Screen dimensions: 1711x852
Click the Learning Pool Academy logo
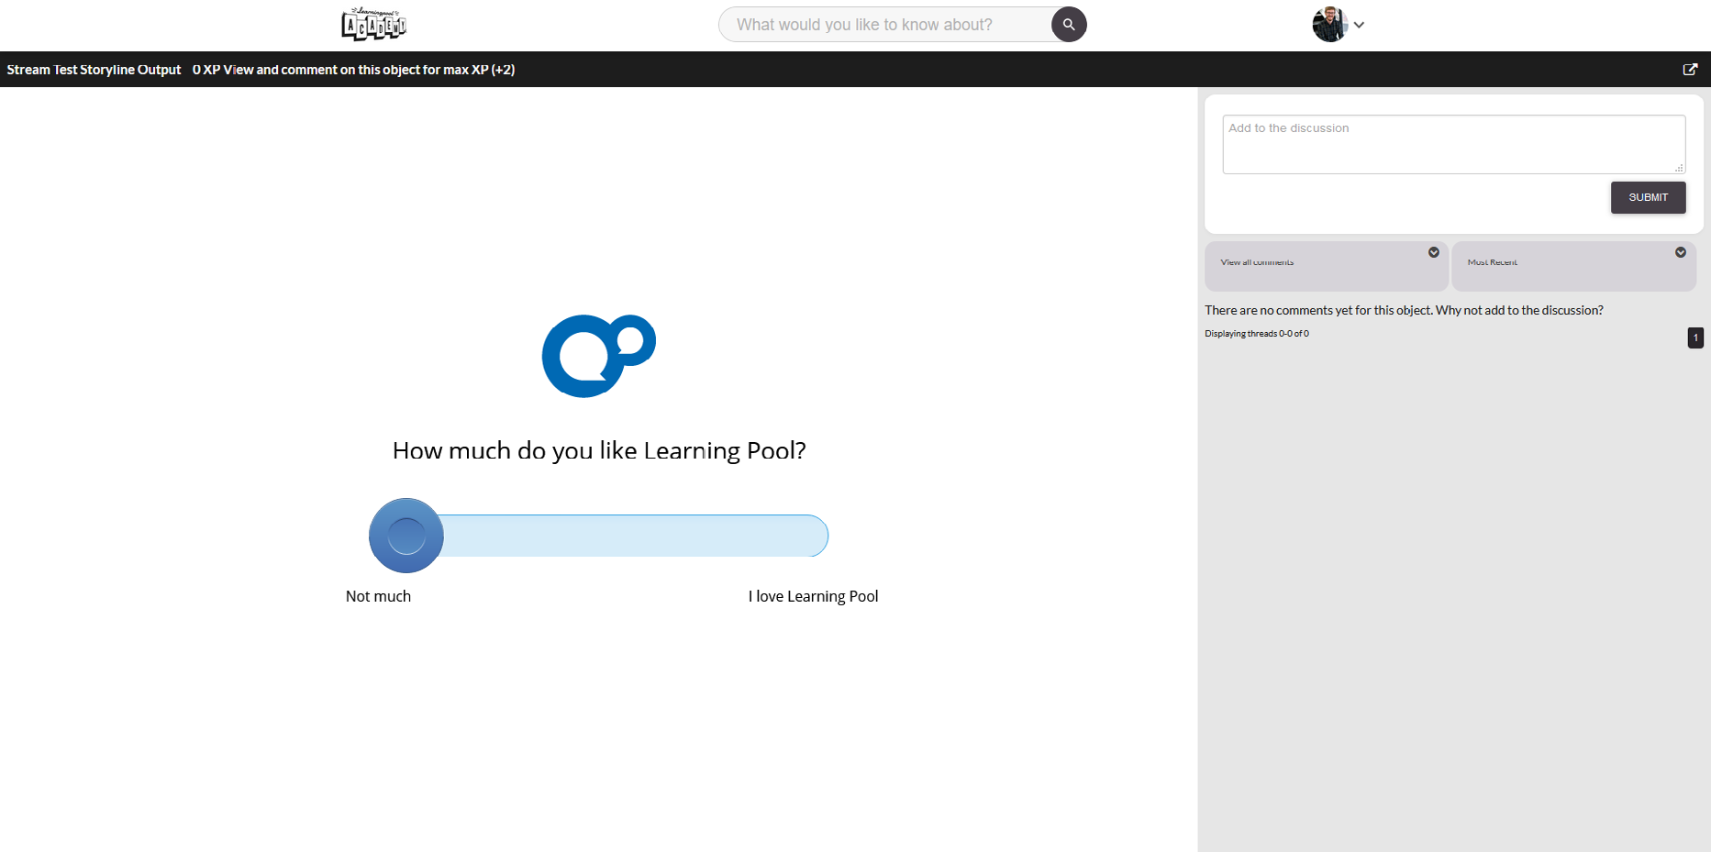point(373,25)
